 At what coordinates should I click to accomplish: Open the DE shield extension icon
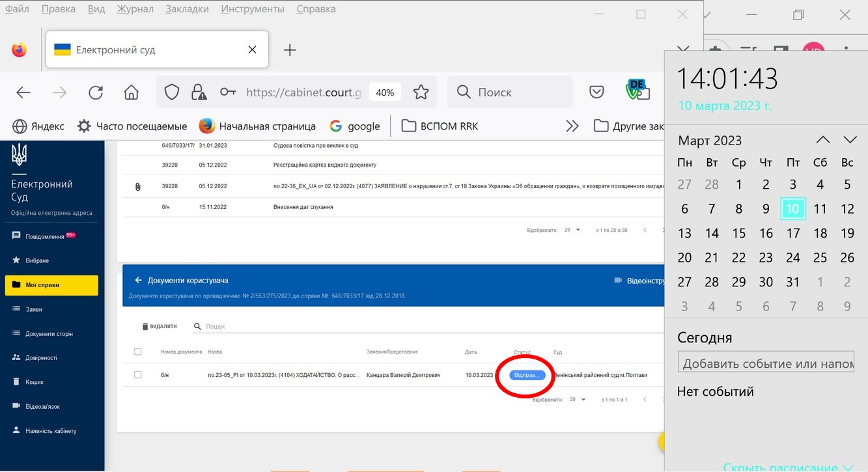(x=637, y=90)
